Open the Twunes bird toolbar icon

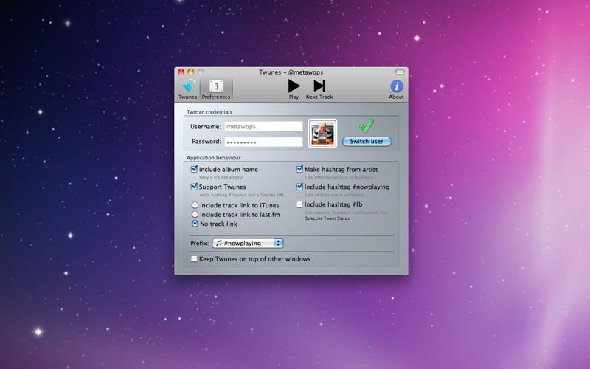click(187, 89)
